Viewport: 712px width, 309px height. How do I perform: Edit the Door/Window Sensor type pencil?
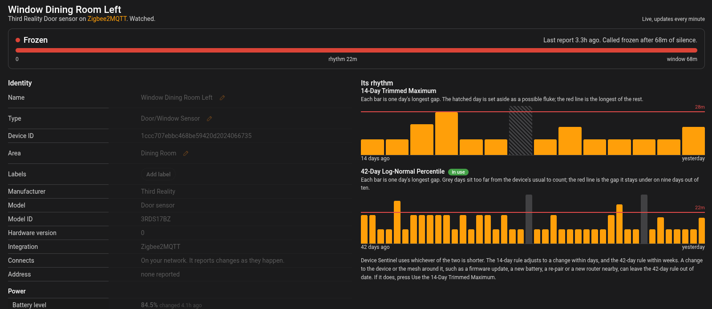[x=209, y=118]
